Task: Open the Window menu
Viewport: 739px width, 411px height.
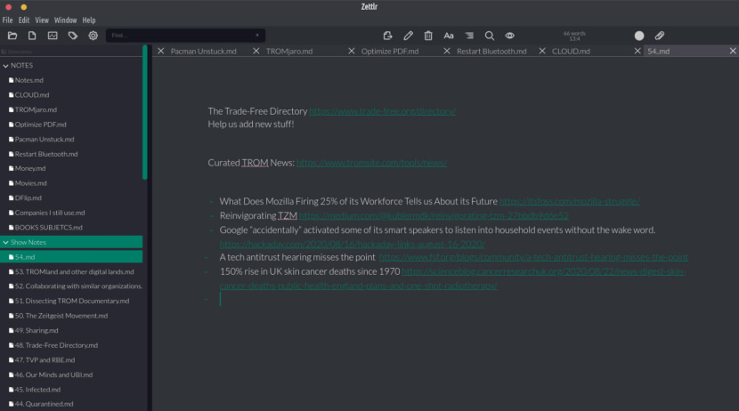Action: click(x=65, y=20)
